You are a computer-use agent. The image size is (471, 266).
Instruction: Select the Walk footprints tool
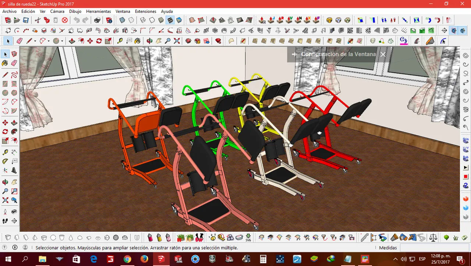[x=5, y=221]
